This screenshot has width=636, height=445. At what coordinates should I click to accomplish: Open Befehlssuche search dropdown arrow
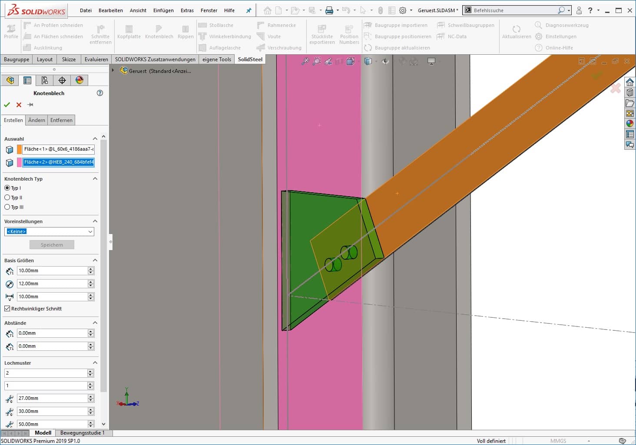569,10
